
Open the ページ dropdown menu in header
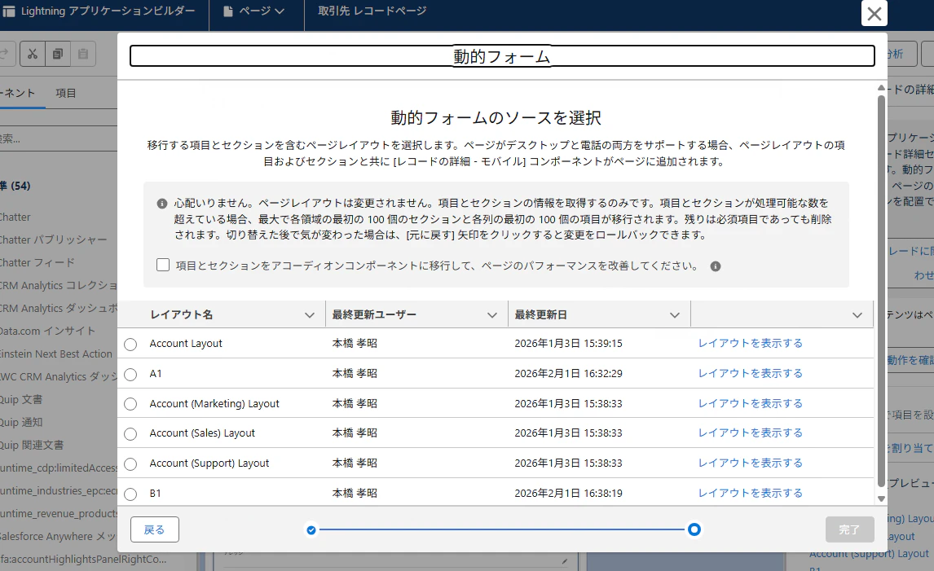[x=256, y=11]
